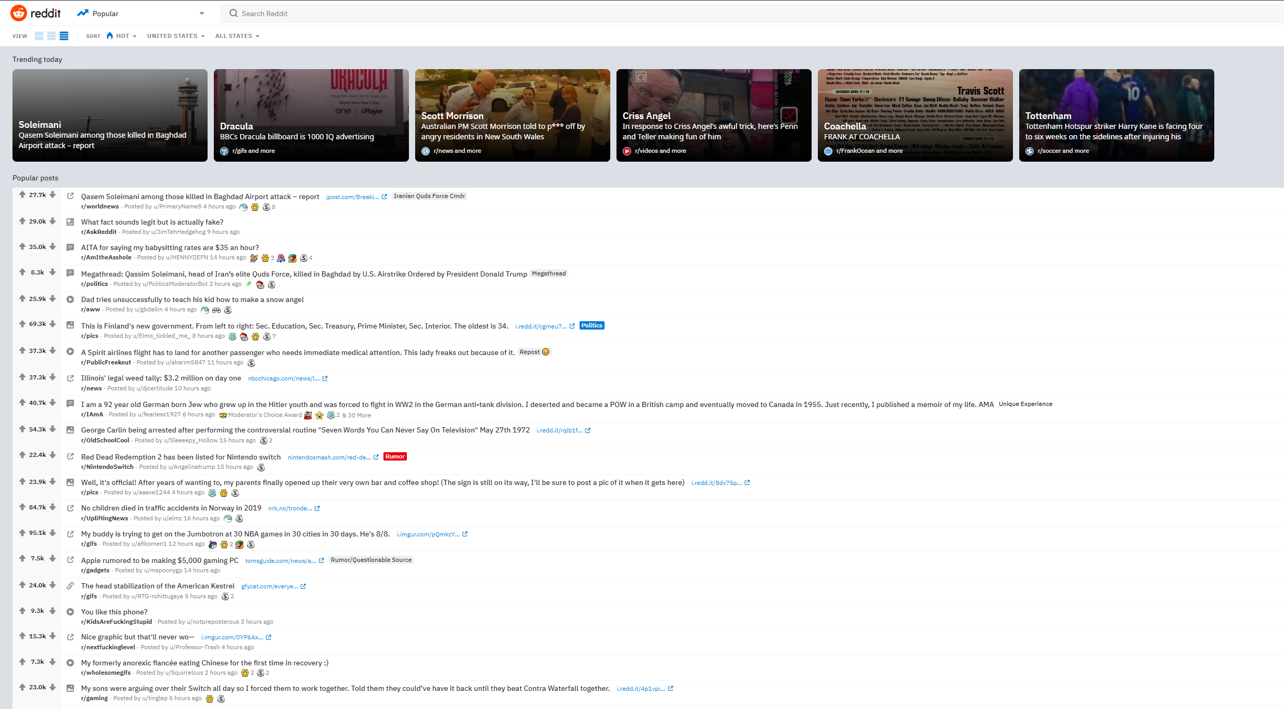
Task: Select the card view layout icon
Action: [x=39, y=36]
